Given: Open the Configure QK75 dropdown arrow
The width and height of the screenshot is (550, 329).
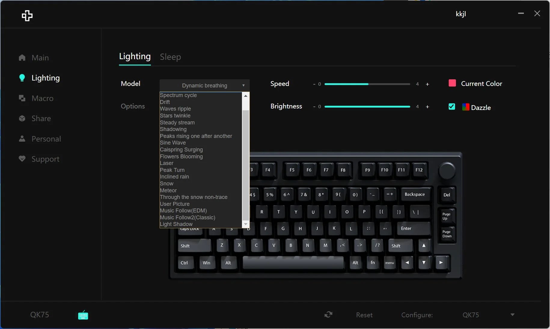Looking at the screenshot, I should click(512, 315).
